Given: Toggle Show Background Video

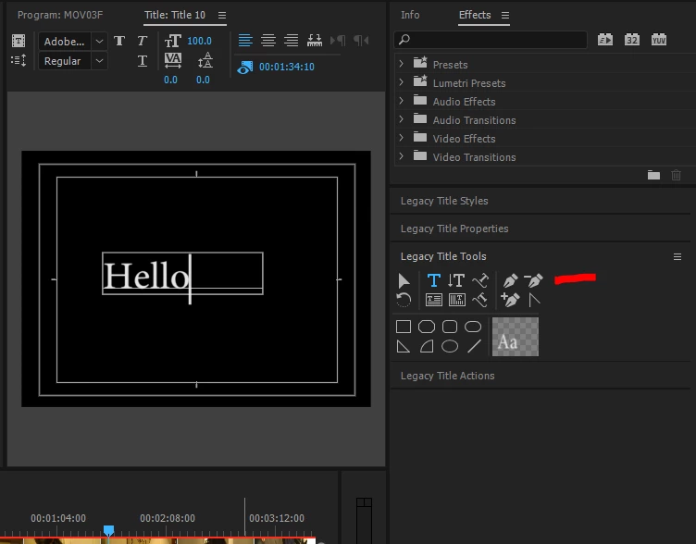Looking at the screenshot, I should click(x=245, y=68).
